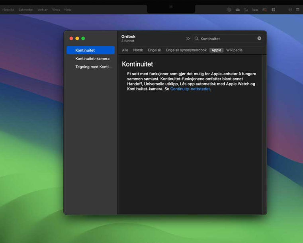
Task: Open the Continuity-nettstedet link
Action: click(190, 89)
